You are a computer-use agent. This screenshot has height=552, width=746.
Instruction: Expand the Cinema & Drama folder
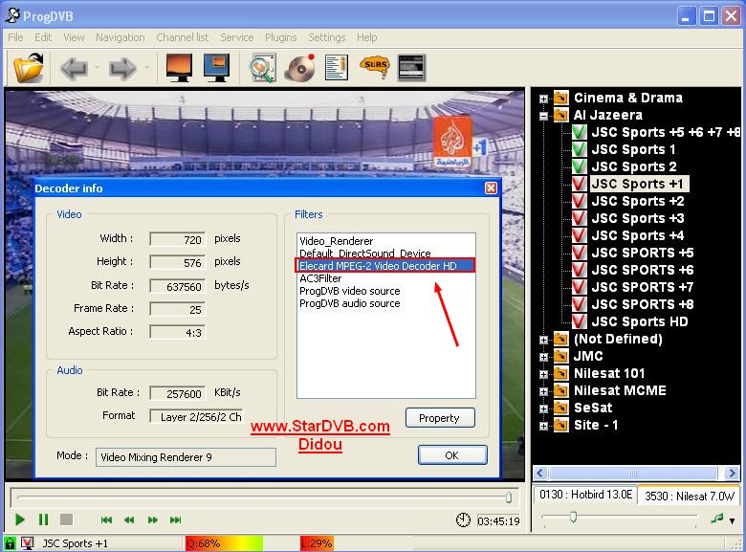pyautogui.click(x=543, y=99)
